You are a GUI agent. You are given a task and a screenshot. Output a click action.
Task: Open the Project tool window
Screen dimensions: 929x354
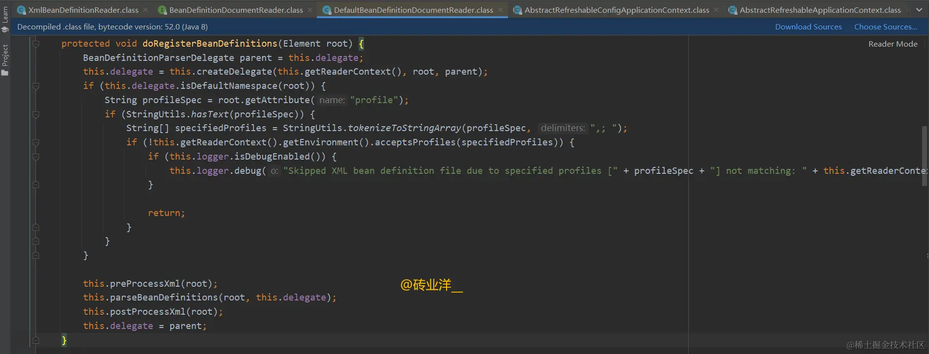pyautogui.click(x=5, y=60)
